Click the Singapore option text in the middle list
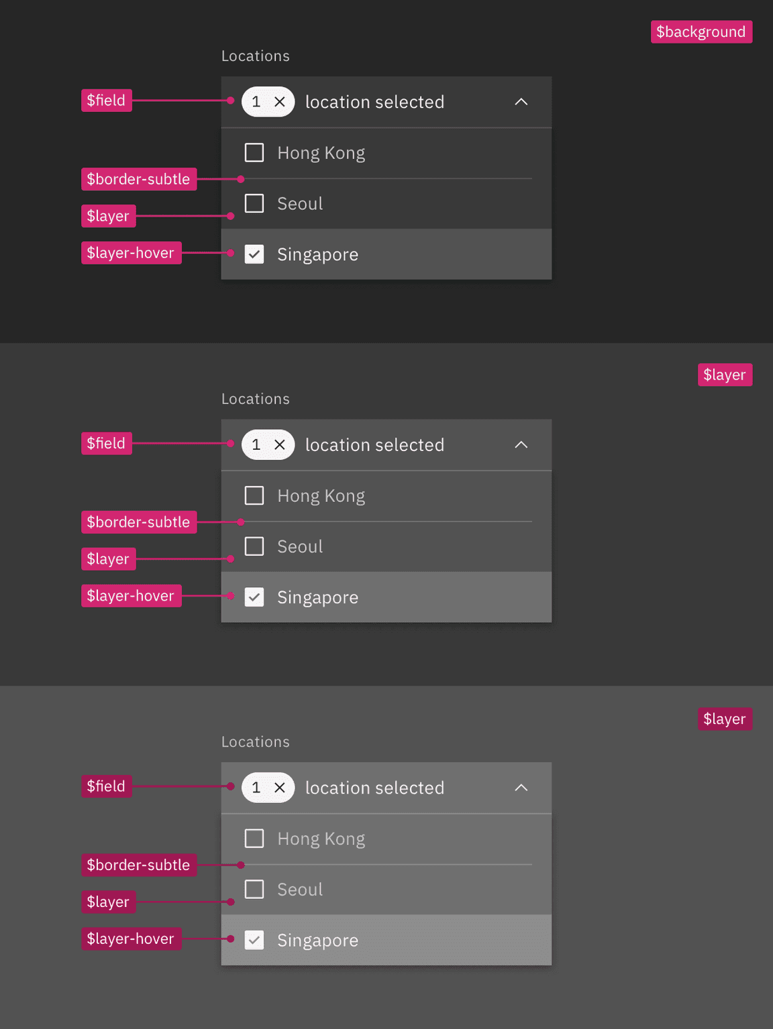Image resolution: width=773 pixels, height=1029 pixels. point(317,597)
